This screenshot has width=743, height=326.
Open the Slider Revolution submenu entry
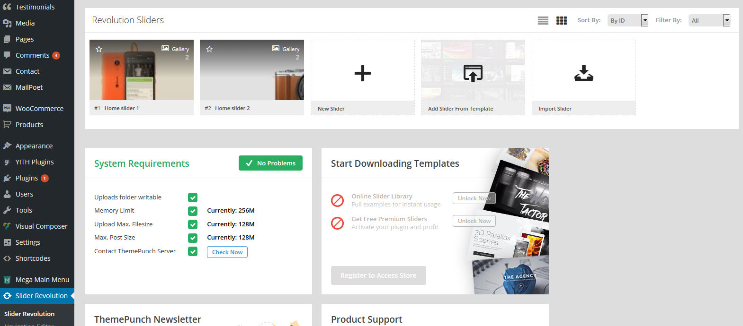pyautogui.click(x=29, y=314)
